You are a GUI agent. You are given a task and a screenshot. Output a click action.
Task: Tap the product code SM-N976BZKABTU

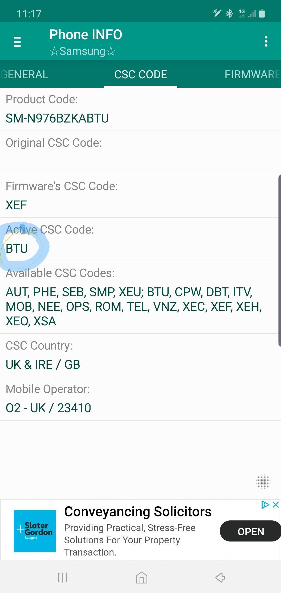(x=57, y=118)
